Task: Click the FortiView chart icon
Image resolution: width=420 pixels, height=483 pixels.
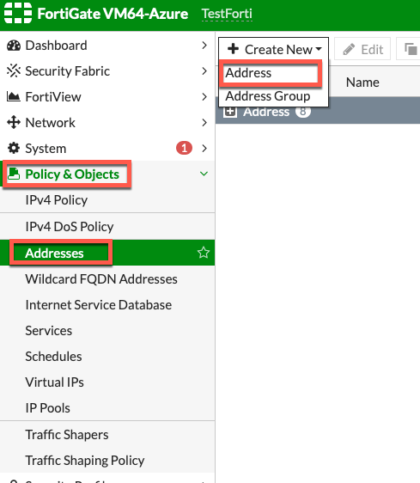Action: click(14, 97)
